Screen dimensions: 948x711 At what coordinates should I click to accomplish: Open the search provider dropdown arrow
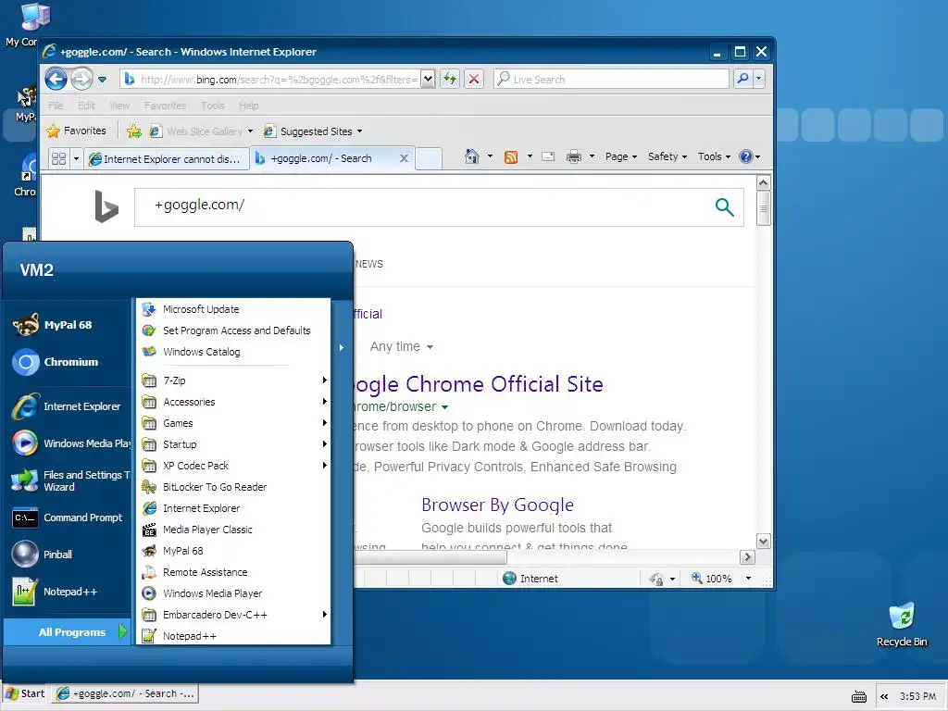coord(758,79)
